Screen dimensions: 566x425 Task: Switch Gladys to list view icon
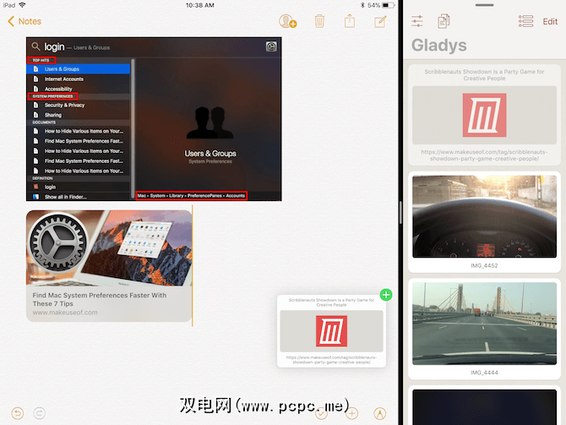(525, 21)
